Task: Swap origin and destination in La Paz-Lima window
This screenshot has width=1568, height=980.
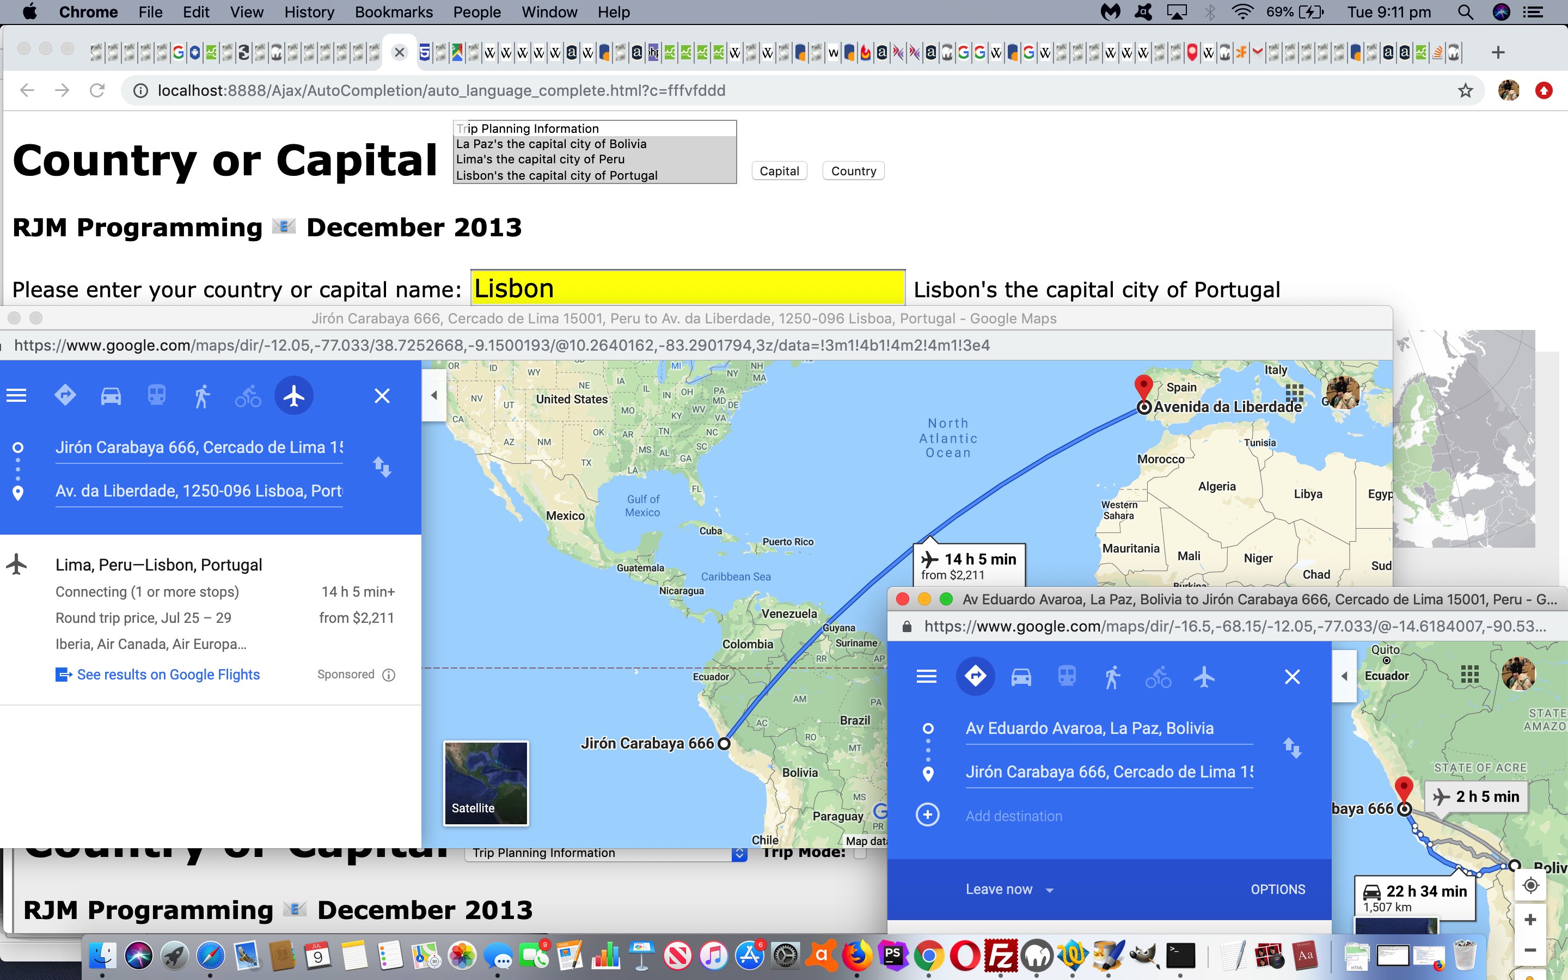Action: pyautogui.click(x=1293, y=749)
